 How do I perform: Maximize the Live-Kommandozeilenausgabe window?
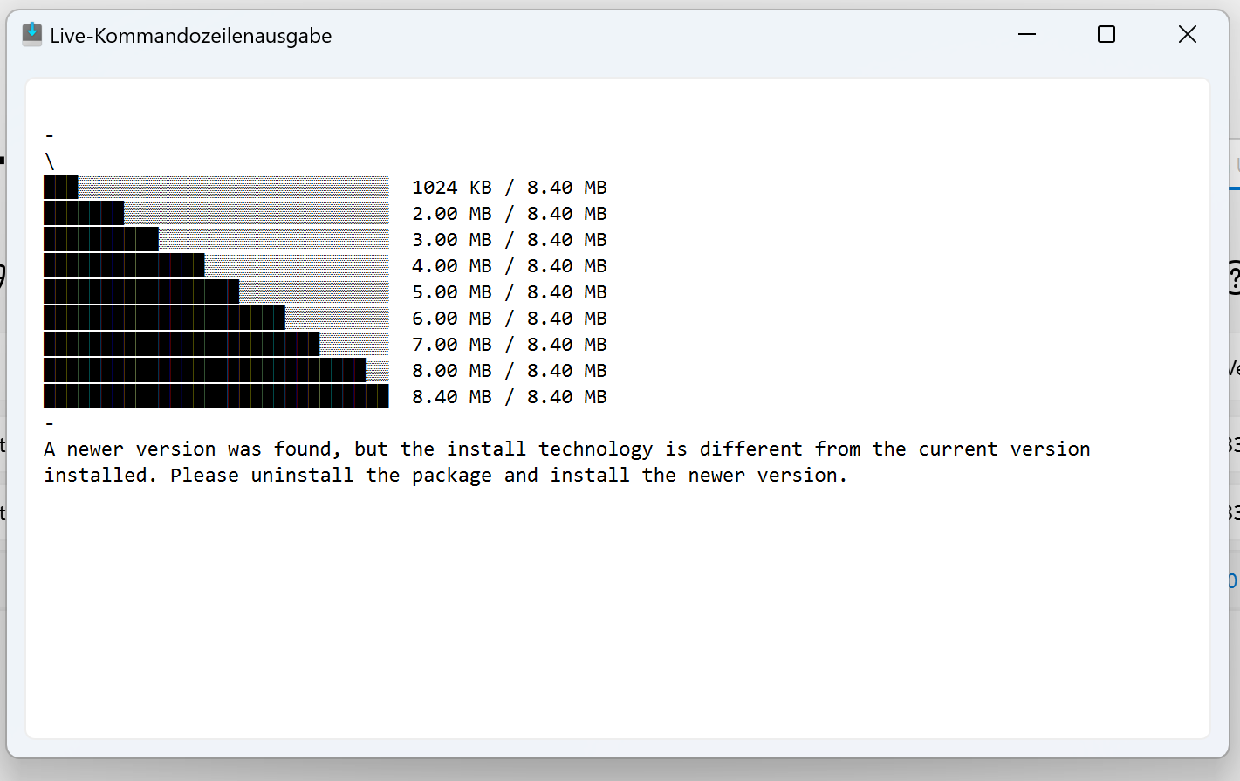pyautogui.click(x=1106, y=34)
